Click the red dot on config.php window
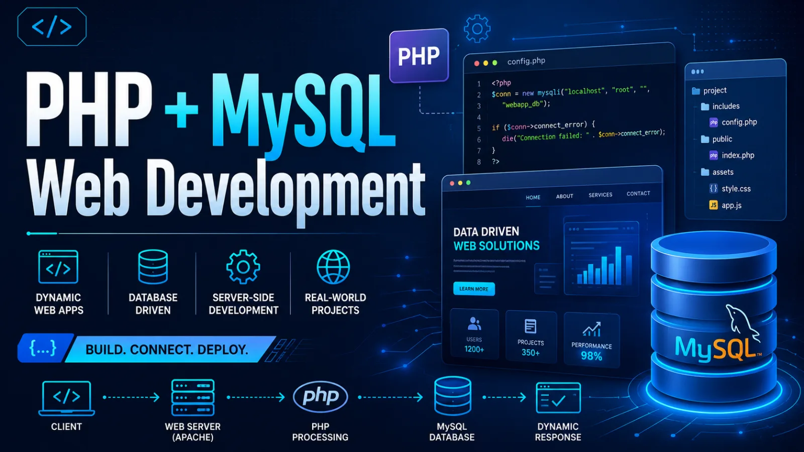This screenshot has height=452, width=804. tap(476, 63)
